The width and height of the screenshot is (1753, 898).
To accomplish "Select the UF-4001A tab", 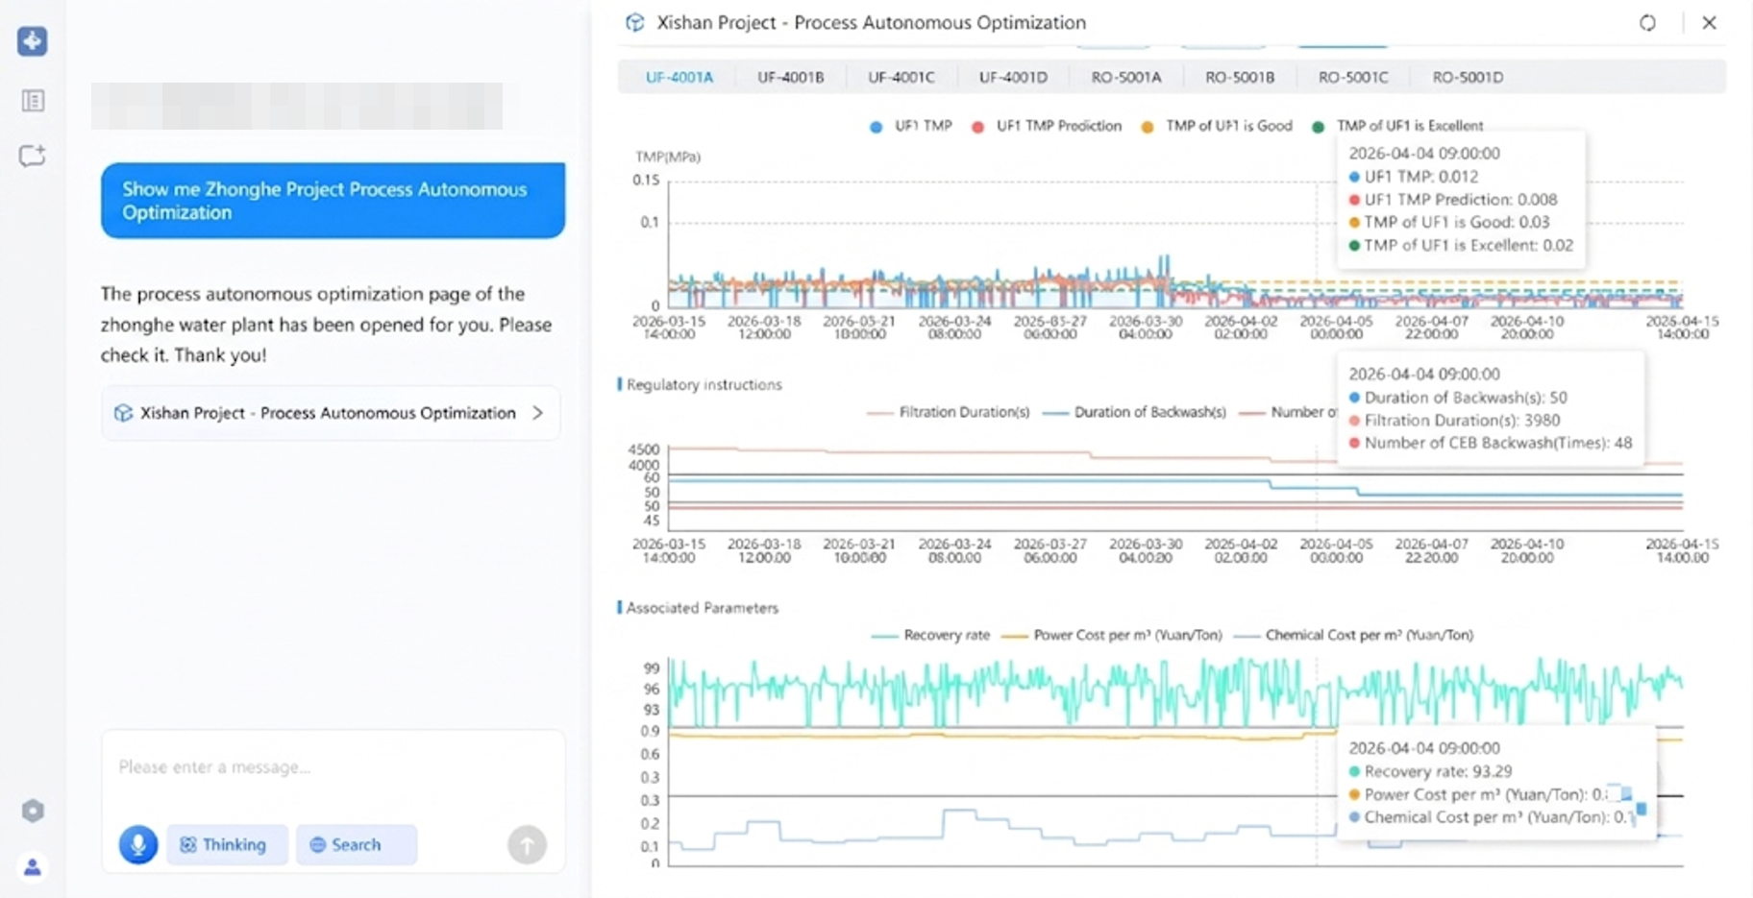I will point(679,78).
